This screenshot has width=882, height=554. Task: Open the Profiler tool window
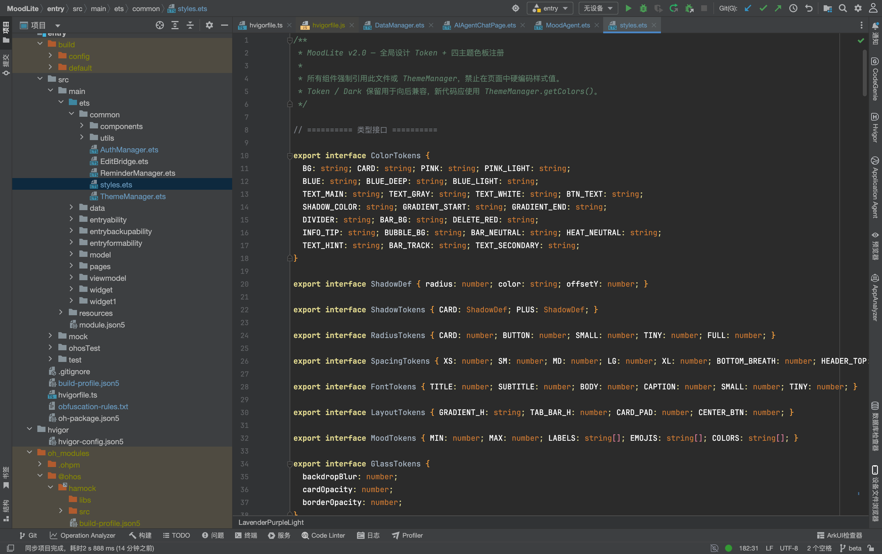[x=407, y=536]
